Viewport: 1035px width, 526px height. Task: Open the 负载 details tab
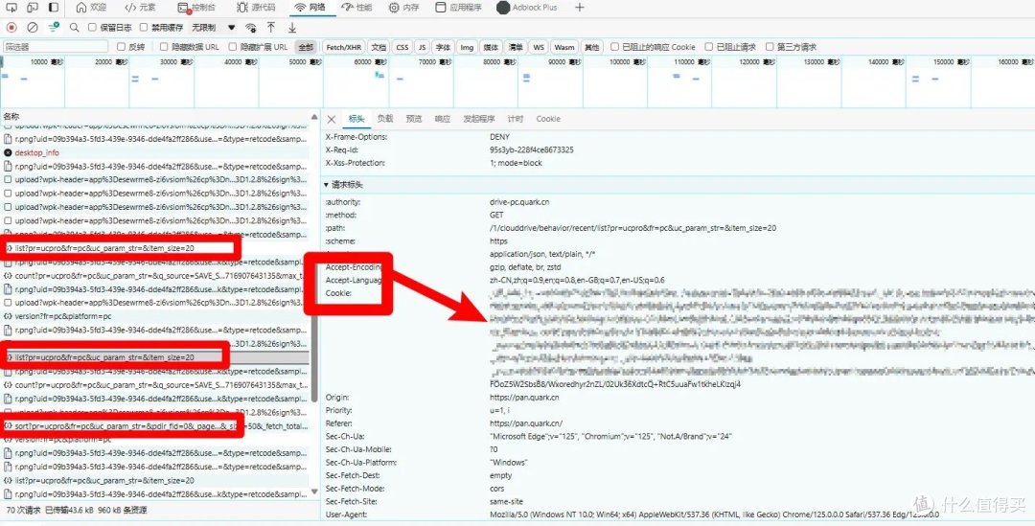click(x=384, y=119)
